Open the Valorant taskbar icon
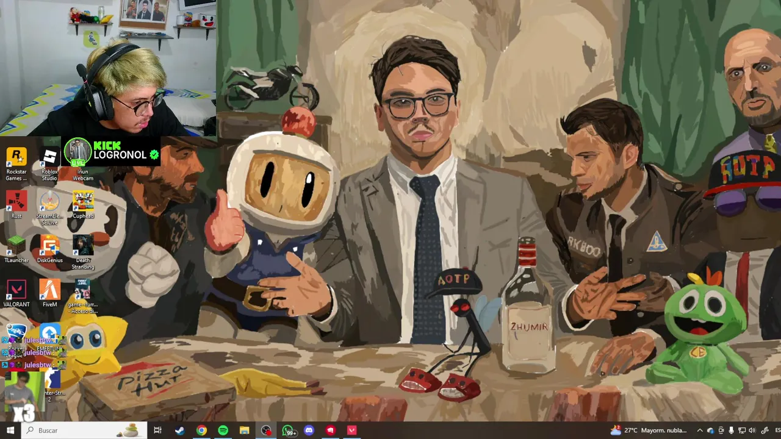The image size is (781, 439). coord(352,430)
